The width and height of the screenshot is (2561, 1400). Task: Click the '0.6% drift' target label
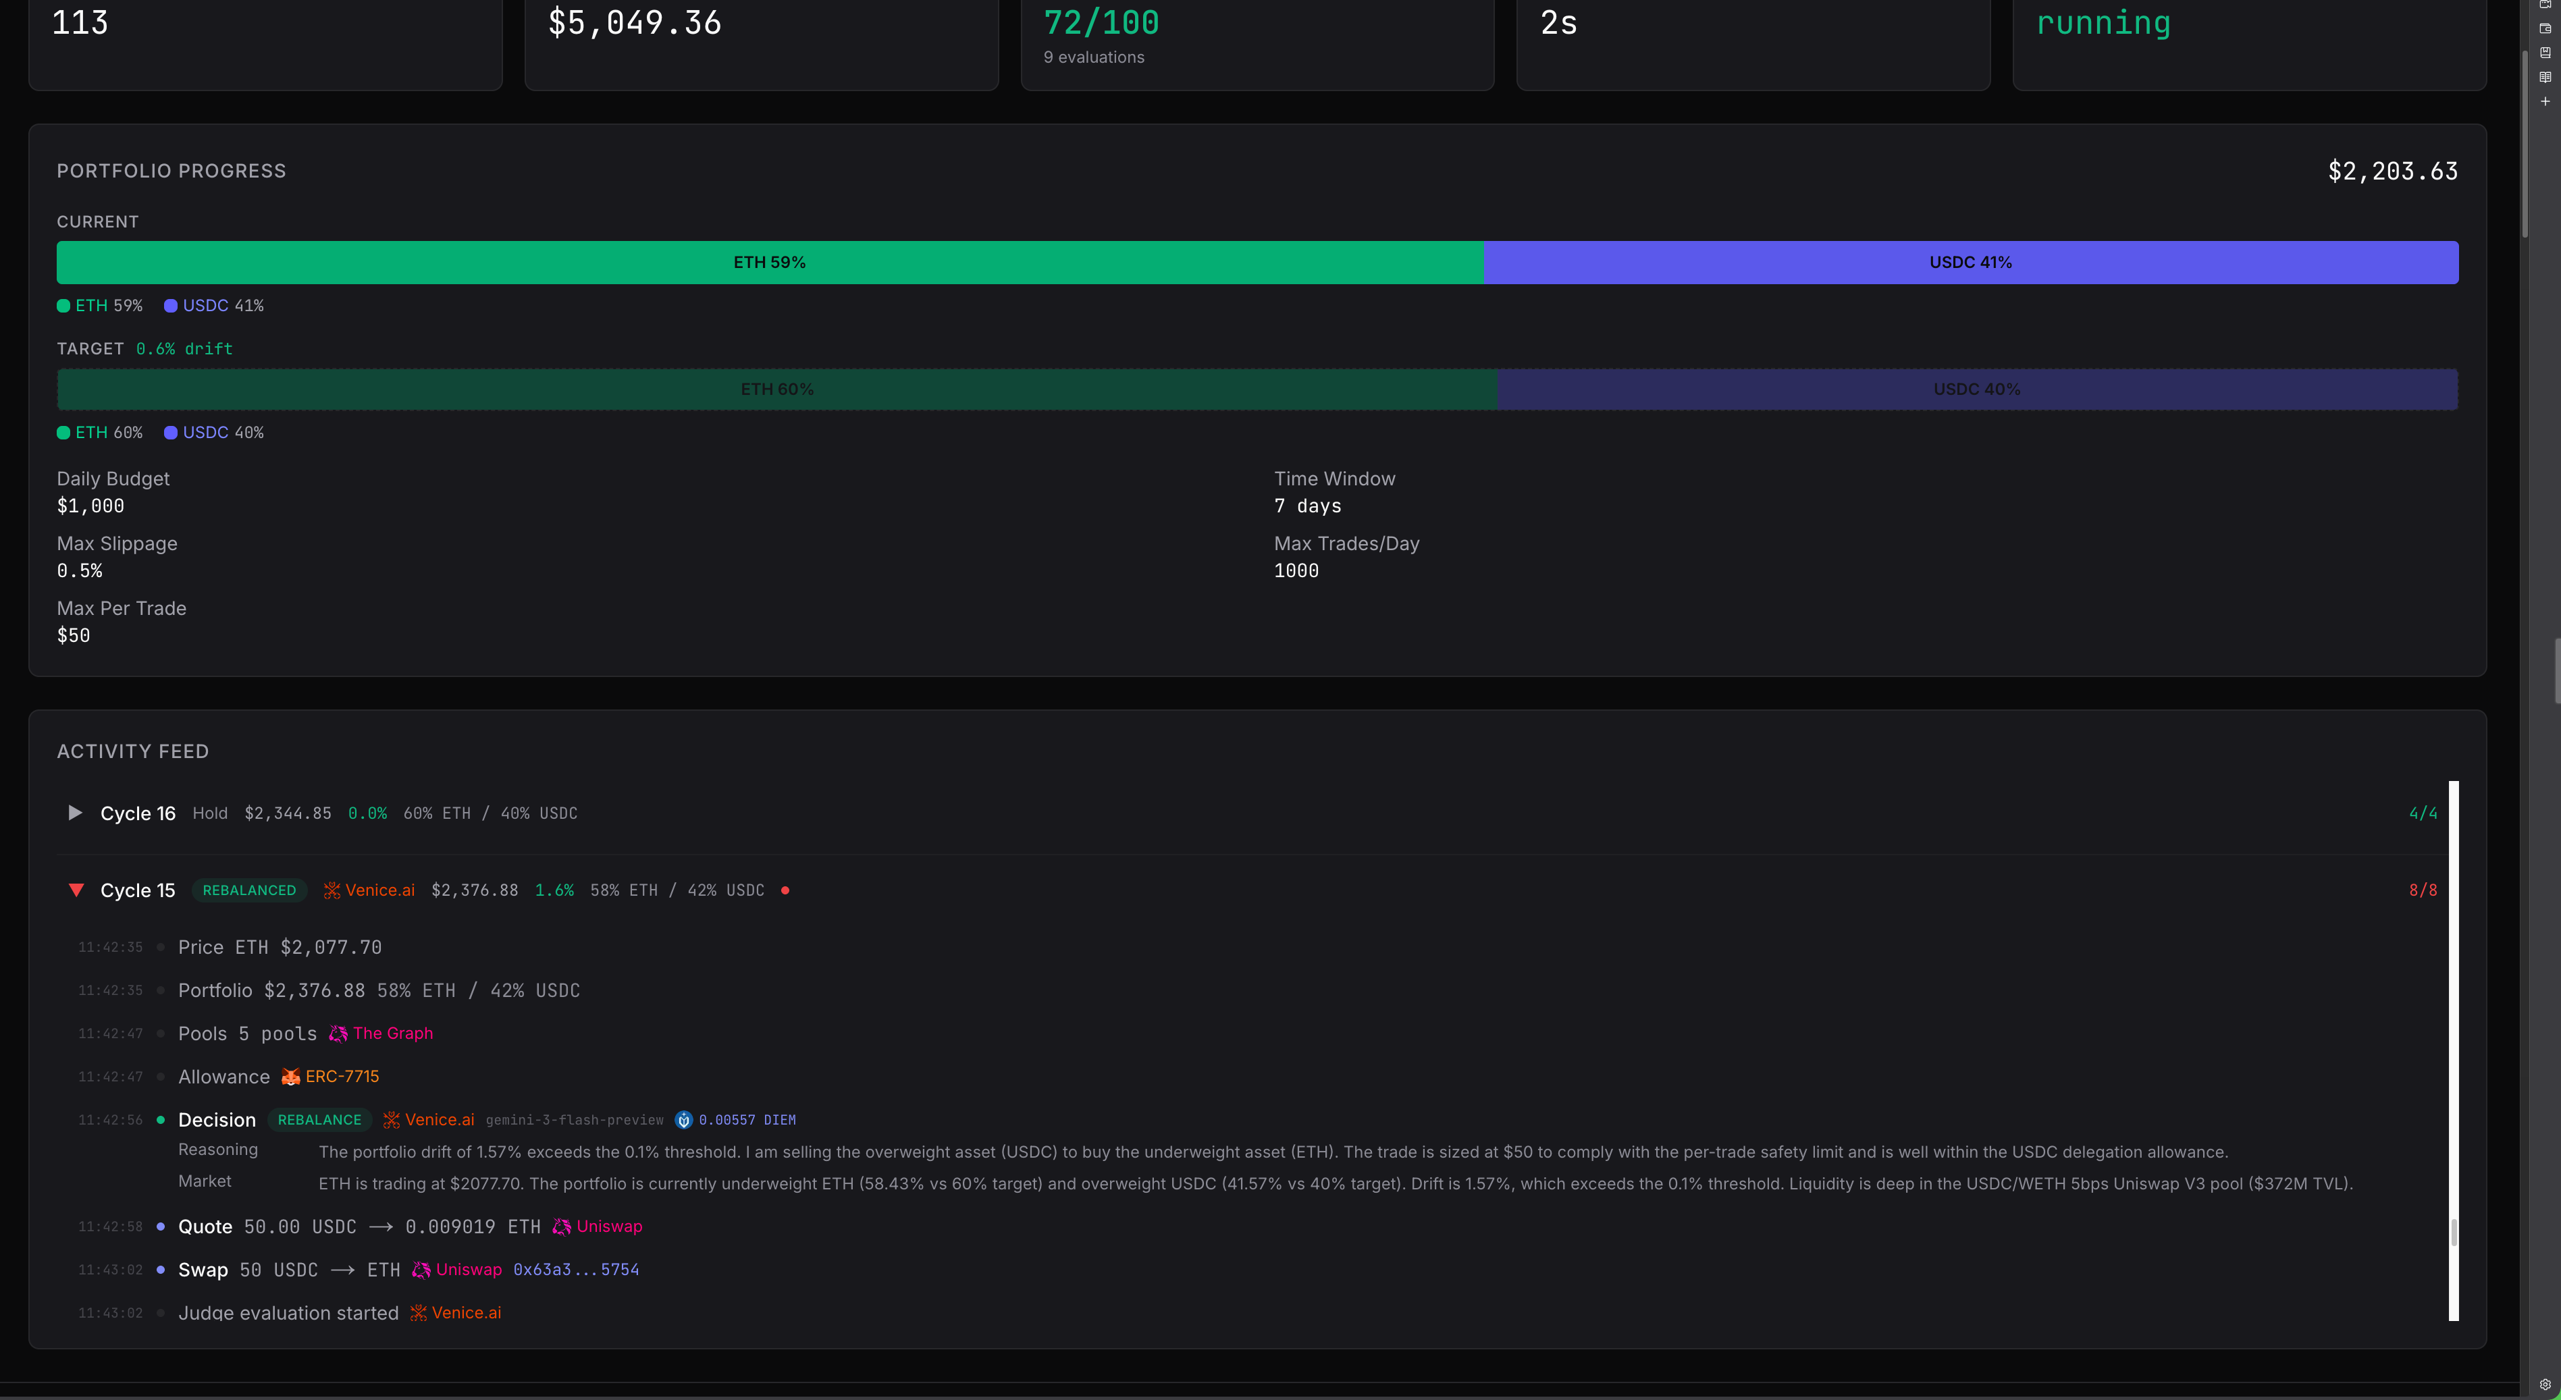point(184,349)
